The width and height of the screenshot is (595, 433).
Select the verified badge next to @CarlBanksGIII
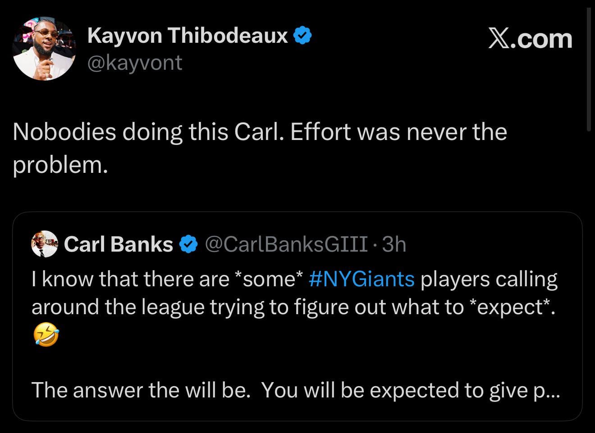pyautogui.click(x=187, y=244)
